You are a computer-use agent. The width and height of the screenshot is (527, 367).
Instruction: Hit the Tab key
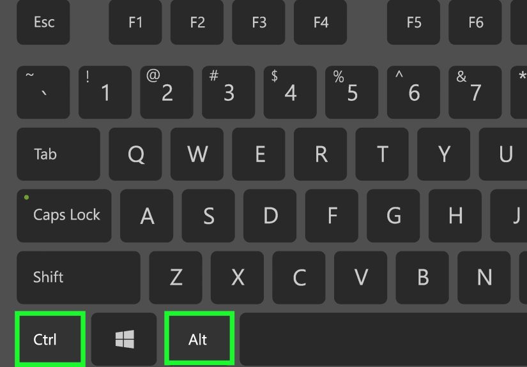point(59,154)
